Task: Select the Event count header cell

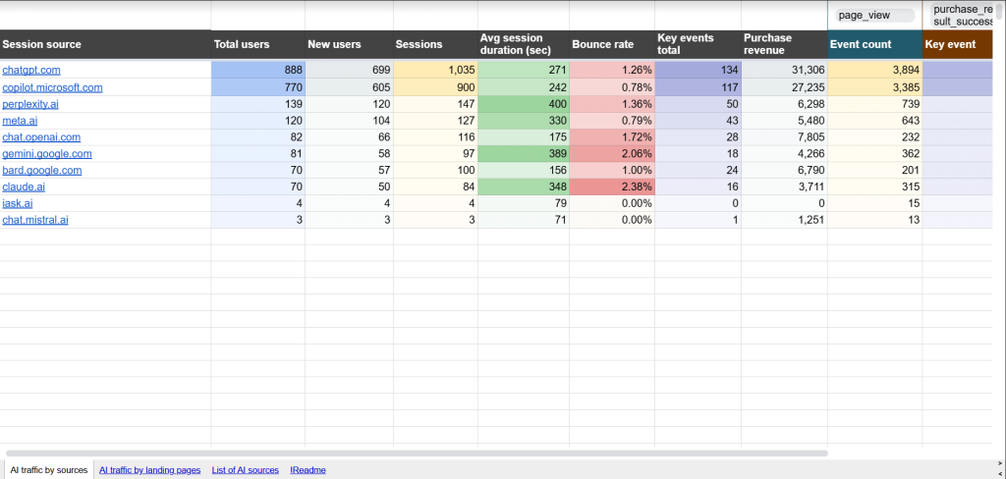Action: 875,44
